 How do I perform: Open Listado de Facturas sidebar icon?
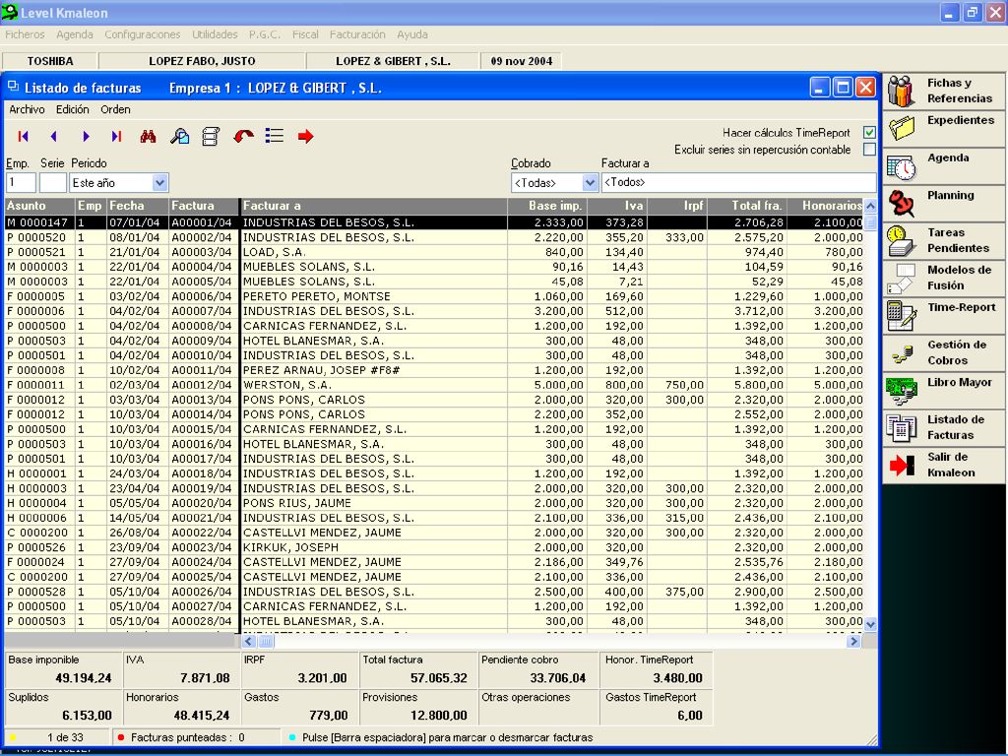902,428
